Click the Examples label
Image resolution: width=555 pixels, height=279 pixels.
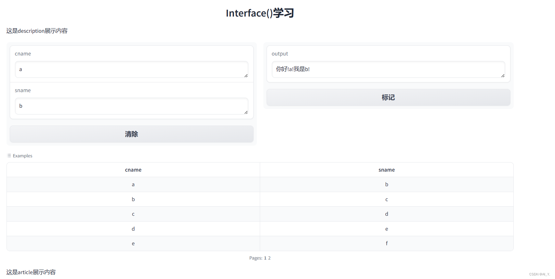click(x=22, y=156)
